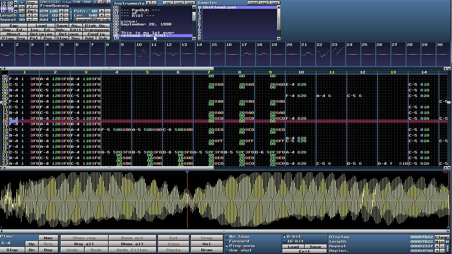Click Pat to play pattern
The height and width of the screenshot is (254, 452).
pyautogui.click(x=34, y=38)
